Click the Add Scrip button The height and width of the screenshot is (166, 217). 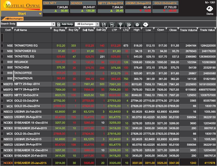point(65,24)
